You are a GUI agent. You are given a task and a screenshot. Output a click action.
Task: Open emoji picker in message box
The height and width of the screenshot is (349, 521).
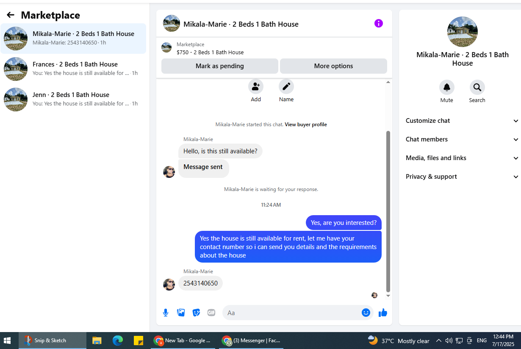click(366, 313)
